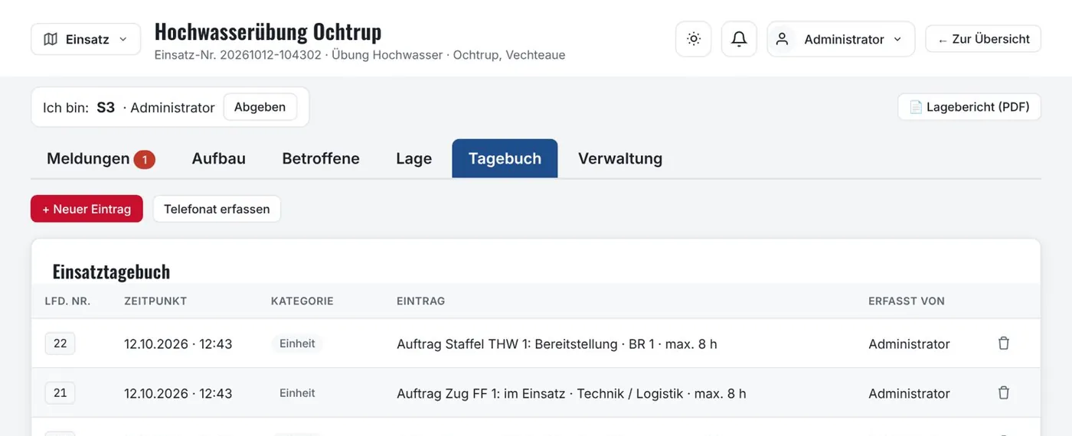
Task: Click the map icon in Einsatz selector
Action: 51,39
